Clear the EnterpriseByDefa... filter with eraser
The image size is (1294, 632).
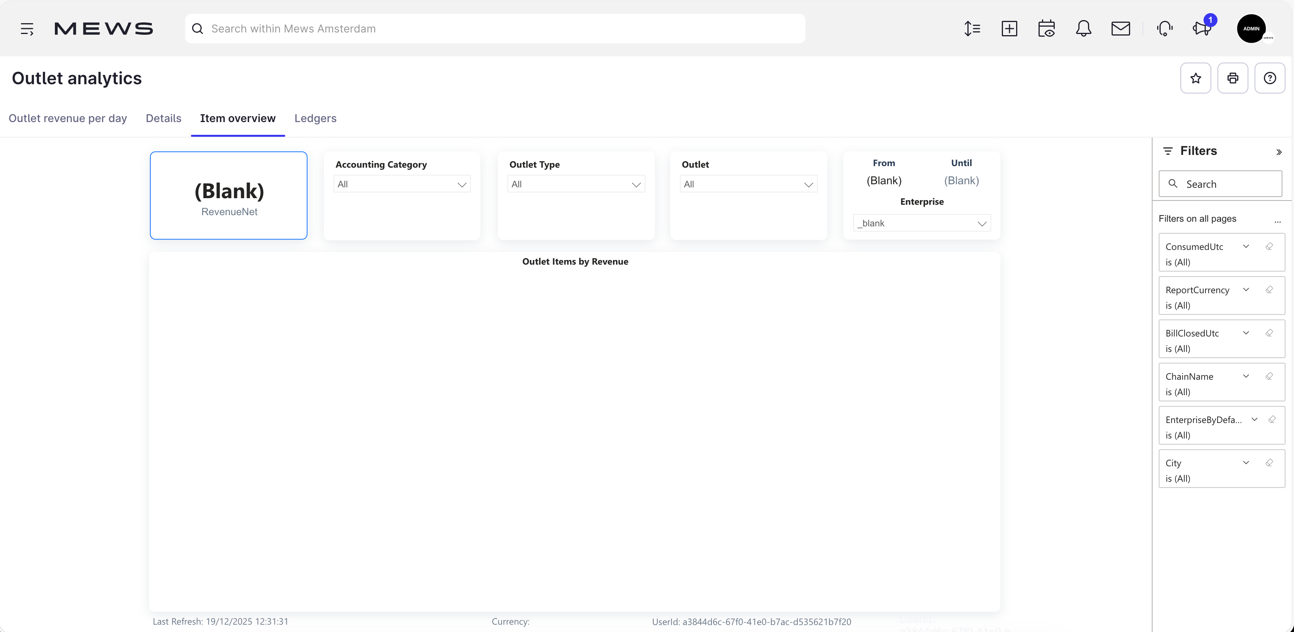(1272, 419)
